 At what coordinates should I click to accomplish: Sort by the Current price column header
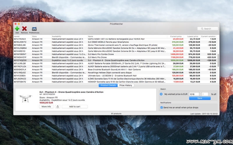tap(176, 37)
